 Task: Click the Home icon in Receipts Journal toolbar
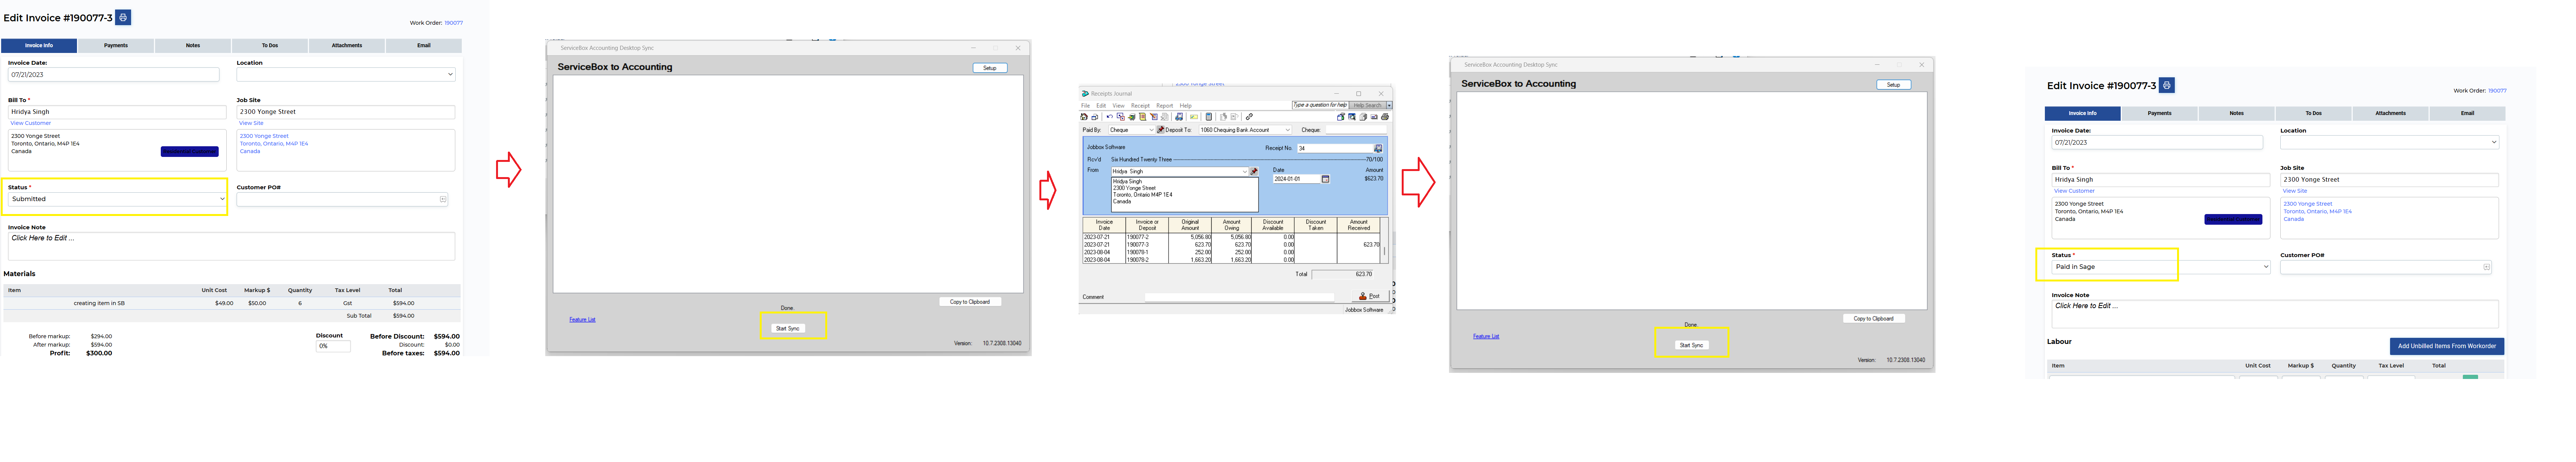point(1084,117)
